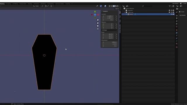Switch to the UV Editing workspace tab
187x105 pixels.
tap(15, 4)
